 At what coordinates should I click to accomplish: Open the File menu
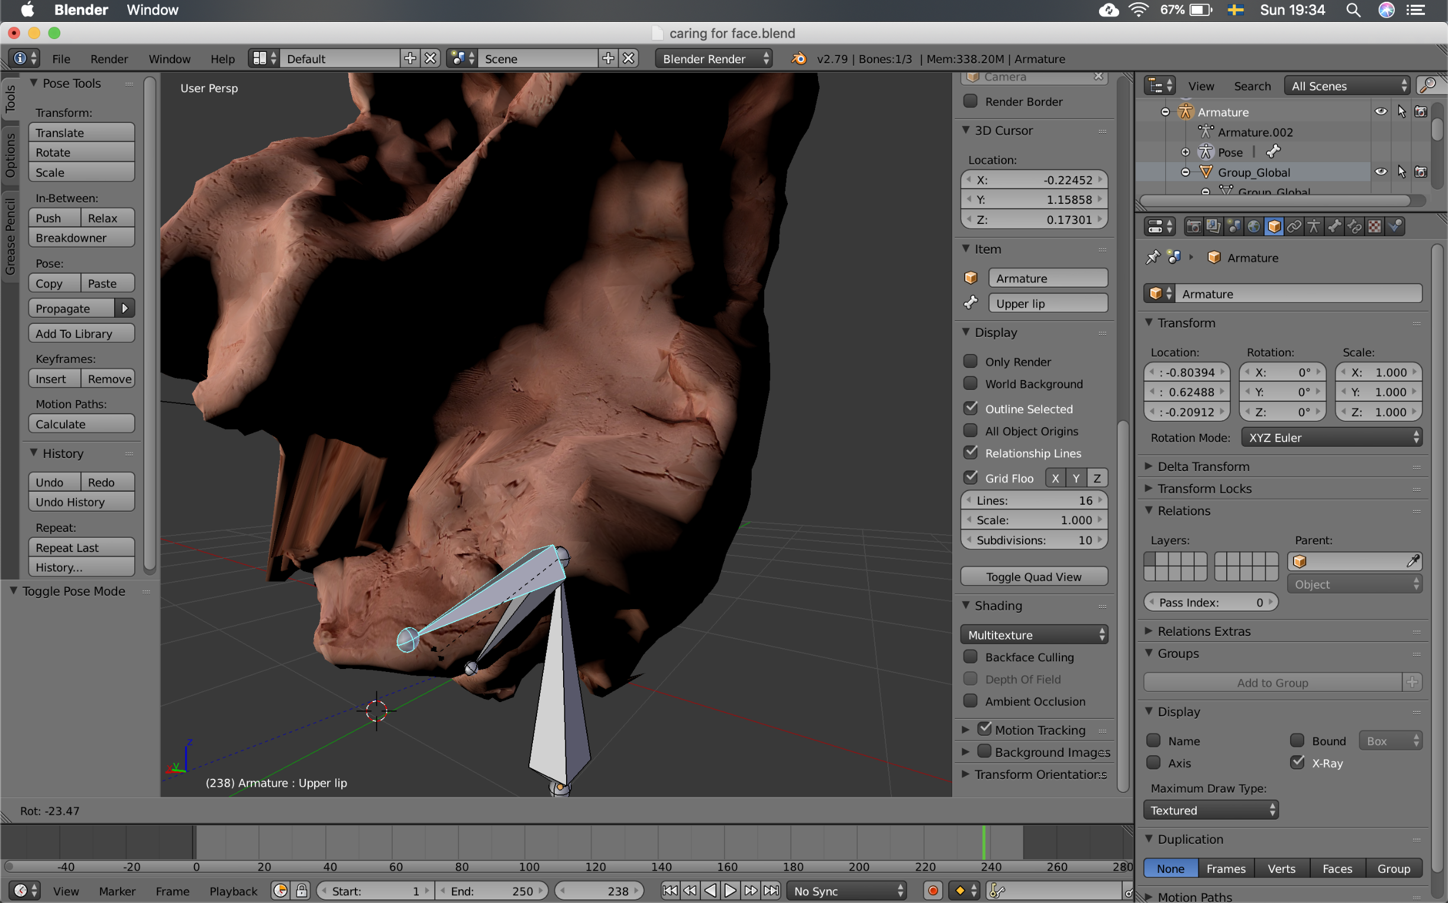[x=61, y=59]
